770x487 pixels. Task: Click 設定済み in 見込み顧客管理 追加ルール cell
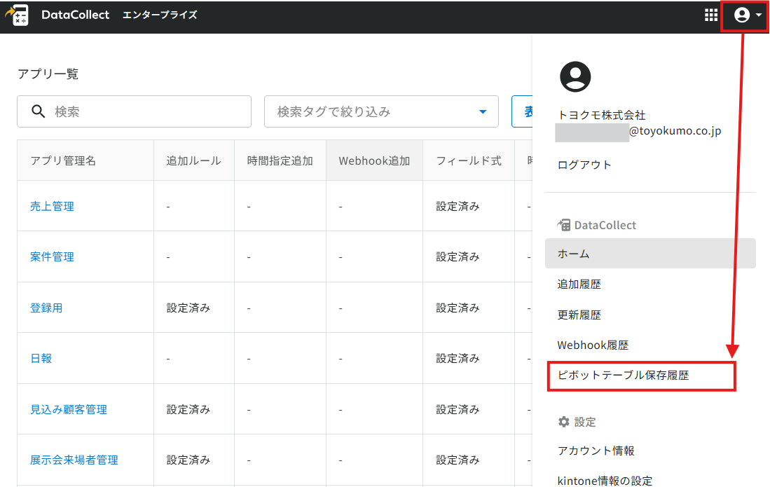[x=188, y=409]
